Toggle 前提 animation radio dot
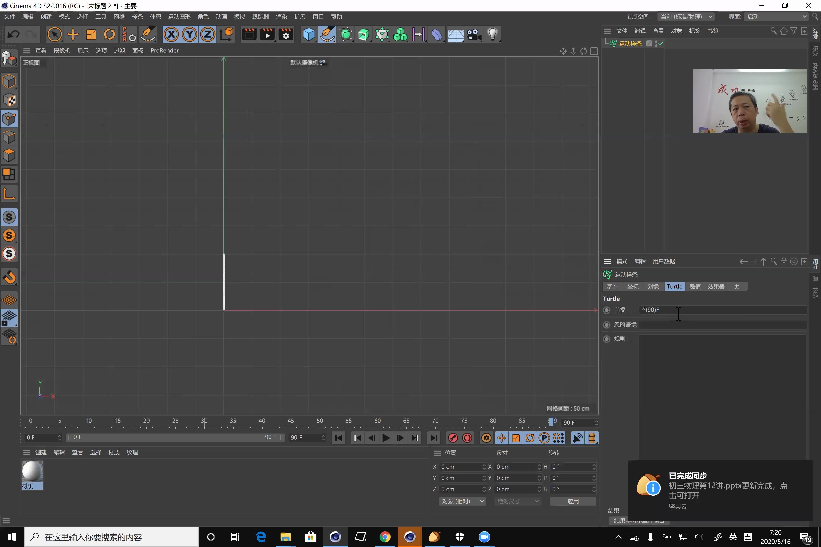The height and width of the screenshot is (547, 821). point(607,310)
